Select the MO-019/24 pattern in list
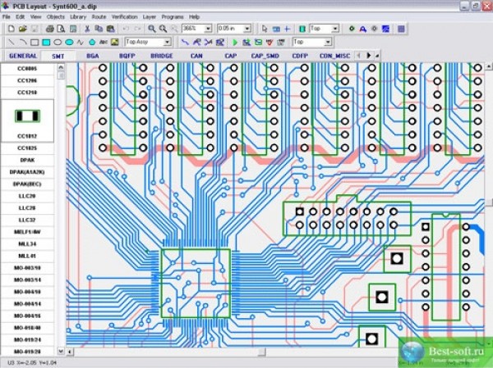Screen dimensions: 493x368 point(27,340)
